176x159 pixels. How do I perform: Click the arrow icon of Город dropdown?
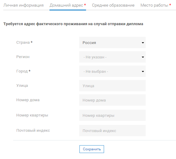click(143, 72)
